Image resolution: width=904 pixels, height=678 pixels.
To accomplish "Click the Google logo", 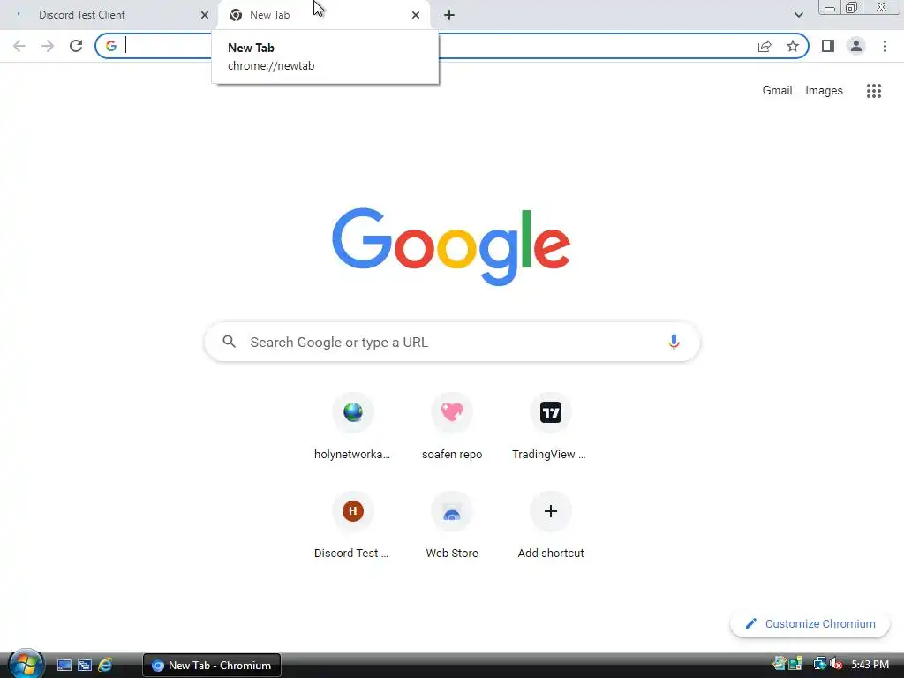I will coord(451,247).
